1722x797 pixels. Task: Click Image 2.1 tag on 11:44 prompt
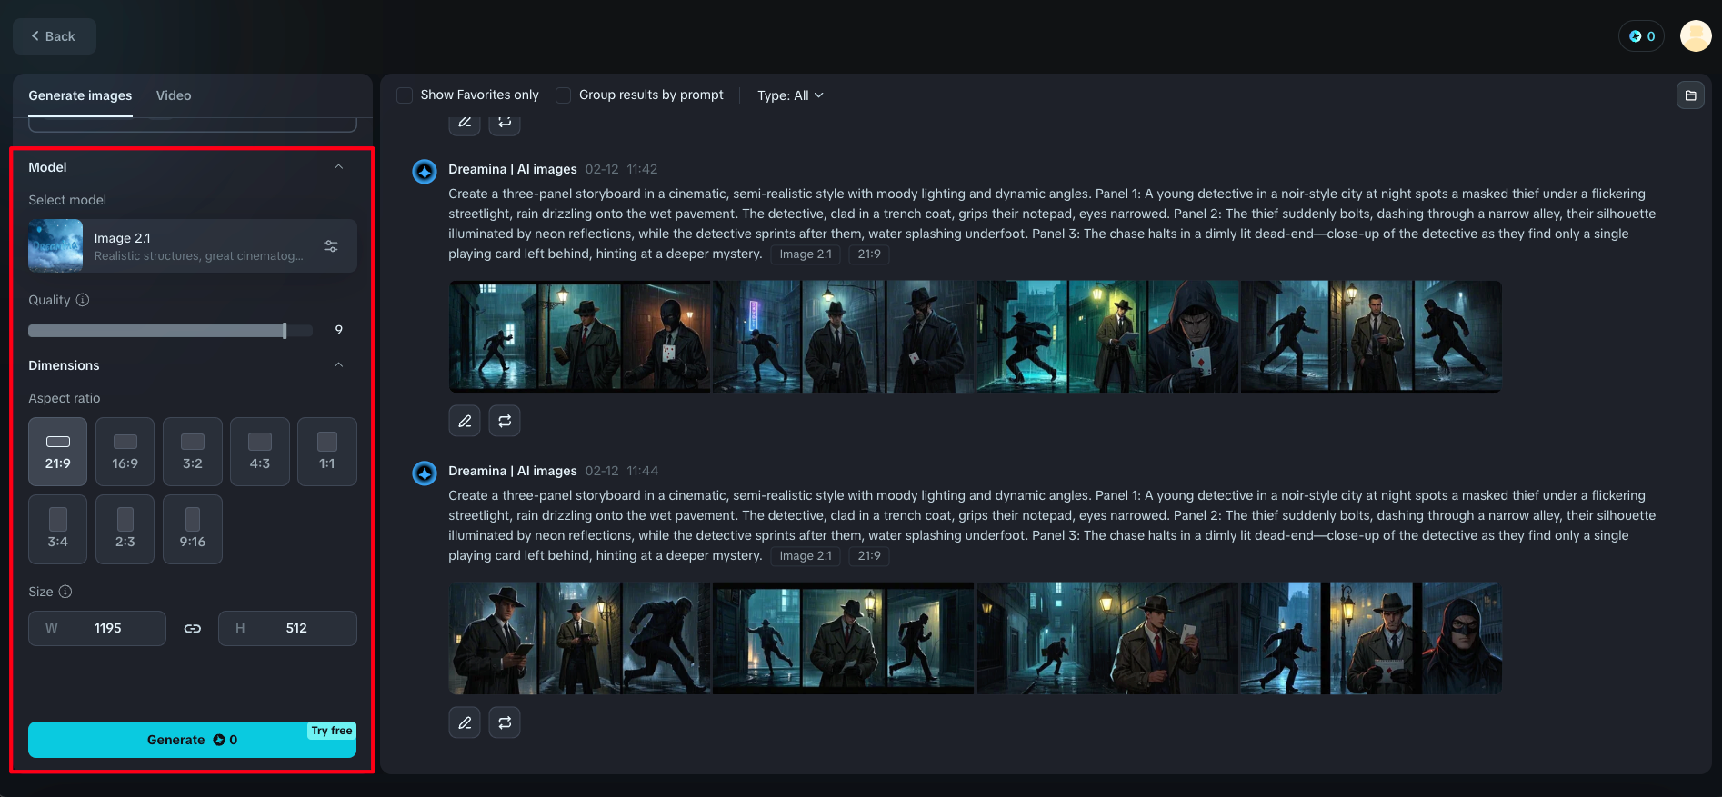click(806, 556)
